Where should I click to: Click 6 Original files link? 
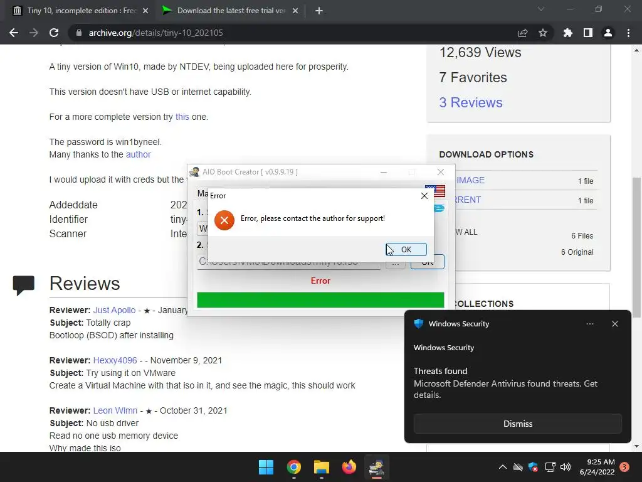click(x=577, y=252)
